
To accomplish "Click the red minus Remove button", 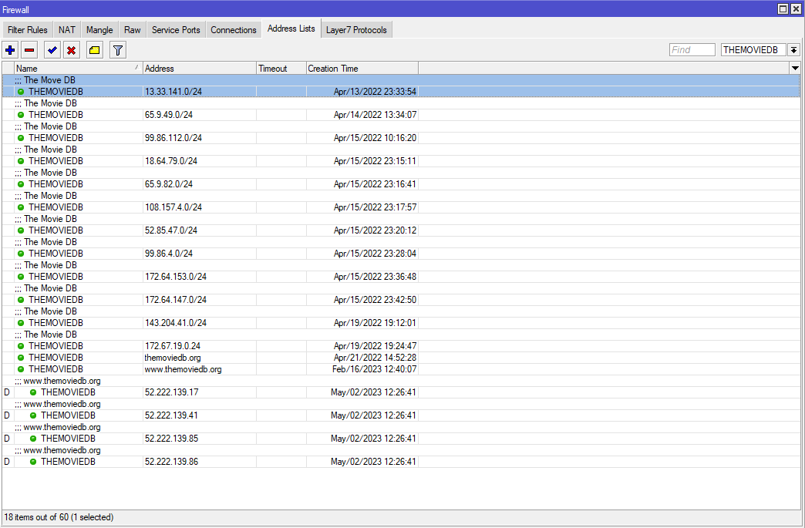I will click(29, 50).
